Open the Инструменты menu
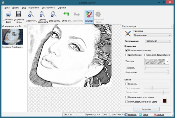 (49, 7)
